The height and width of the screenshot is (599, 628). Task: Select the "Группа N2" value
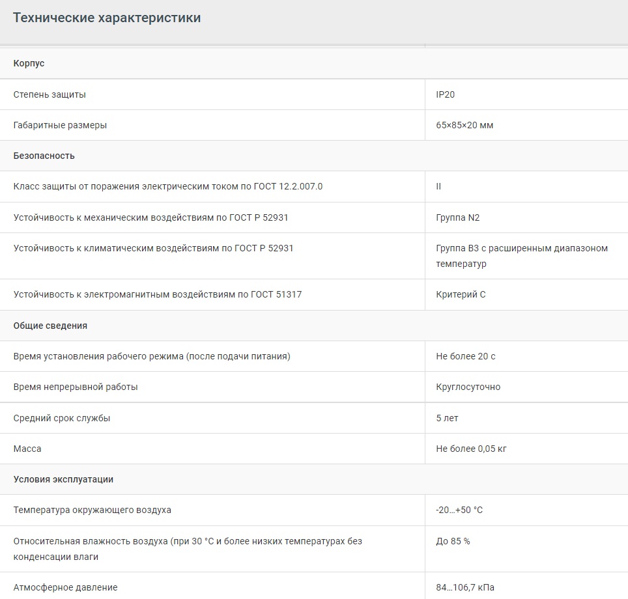click(457, 217)
